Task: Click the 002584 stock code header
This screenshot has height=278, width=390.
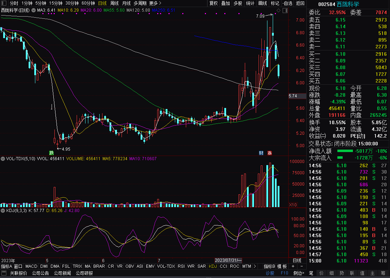Action: pos(326,4)
